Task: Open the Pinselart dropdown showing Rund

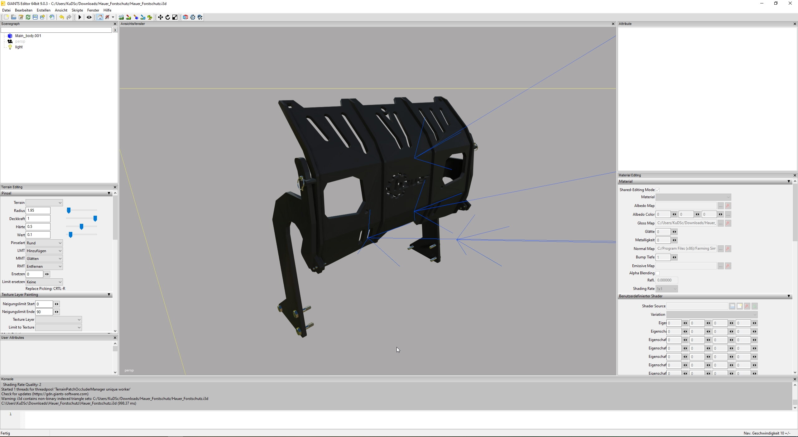Action: coord(44,243)
